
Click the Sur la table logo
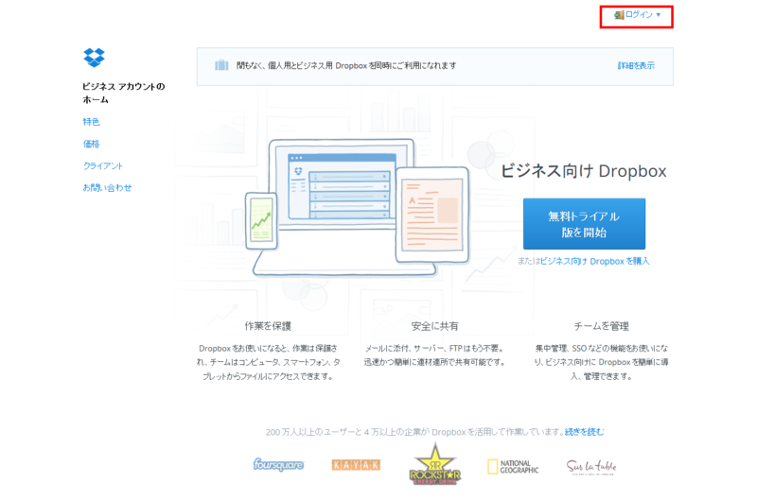[x=591, y=467]
